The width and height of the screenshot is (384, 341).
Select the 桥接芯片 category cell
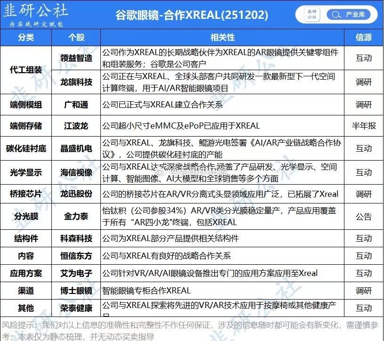click(x=26, y=194)
